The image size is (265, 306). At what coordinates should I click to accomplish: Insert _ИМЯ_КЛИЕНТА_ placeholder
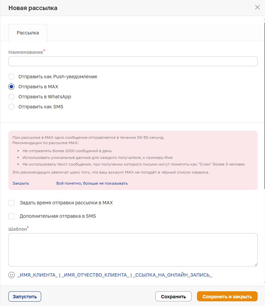(38, 275)
